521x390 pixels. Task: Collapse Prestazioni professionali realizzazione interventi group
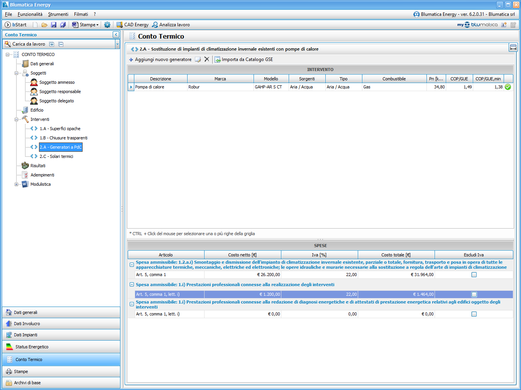[x=132, y=285]
